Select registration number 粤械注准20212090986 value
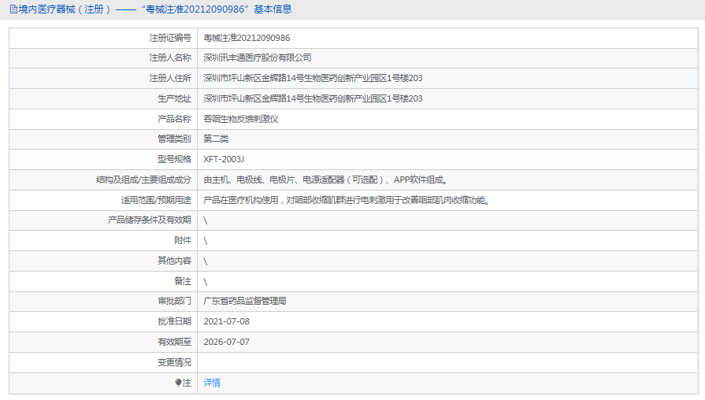The width and height of the screenshot is (705, 400). tap(247, 39)
